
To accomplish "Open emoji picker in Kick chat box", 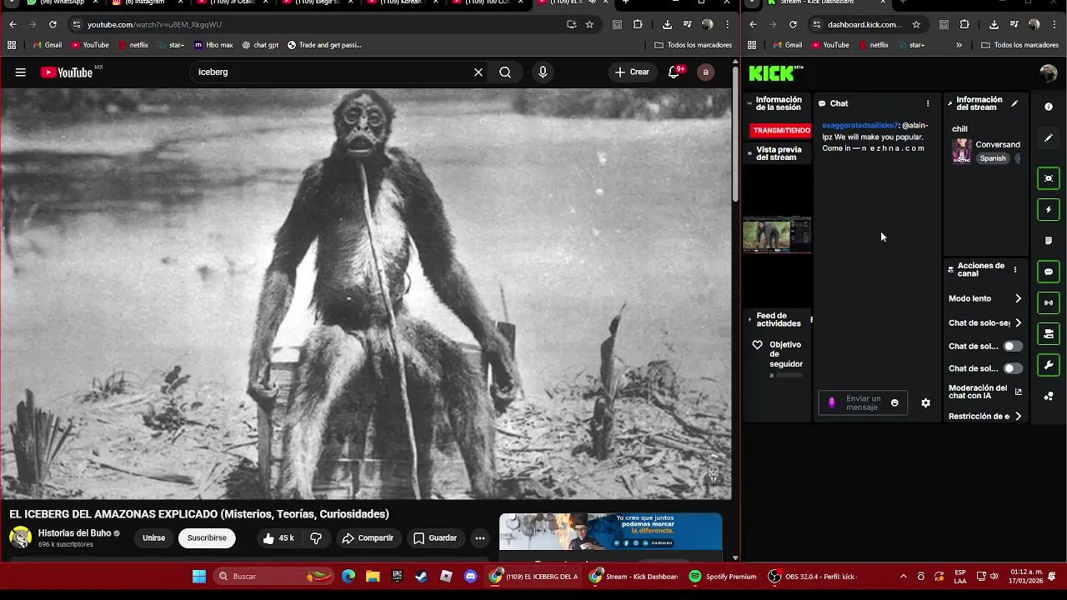I will pyautogui.click(x=894, y=403).
